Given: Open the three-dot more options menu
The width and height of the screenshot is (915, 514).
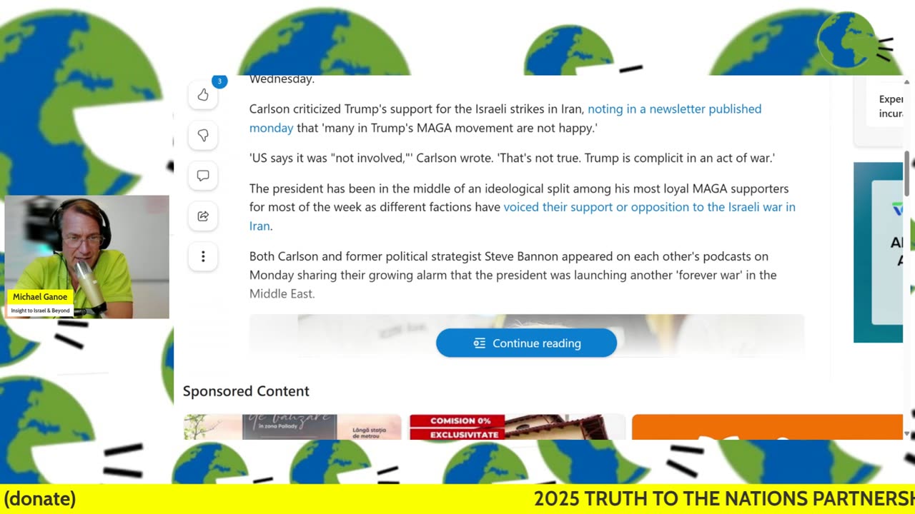Looking at the screenshot, I should (x=203, y=256).
